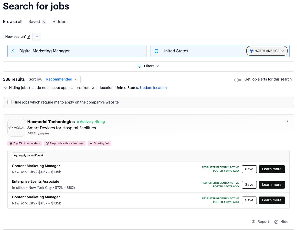Open the Sort by Recommended dropdown

62,79
